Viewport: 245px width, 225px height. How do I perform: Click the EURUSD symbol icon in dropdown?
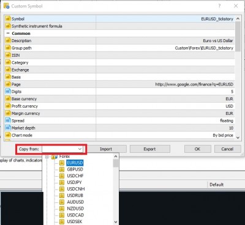click(x=62, y=163)
